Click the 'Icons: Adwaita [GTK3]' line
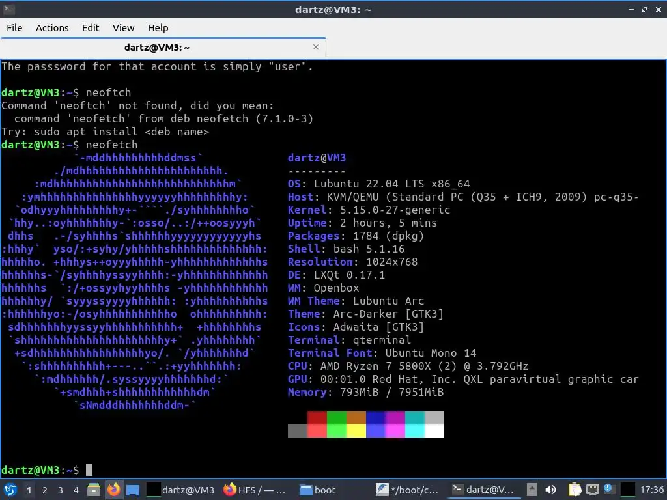The width and height of the screenshot is (667, 500). tap(356, 327)
